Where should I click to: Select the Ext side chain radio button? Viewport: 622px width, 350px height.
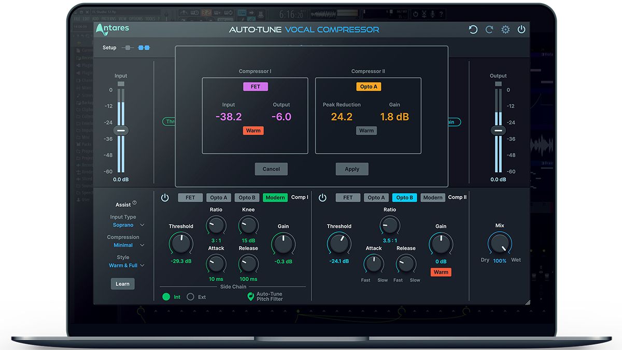[x=190, y=297]
